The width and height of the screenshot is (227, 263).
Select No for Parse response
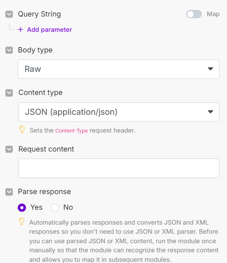tap(55, 208)
